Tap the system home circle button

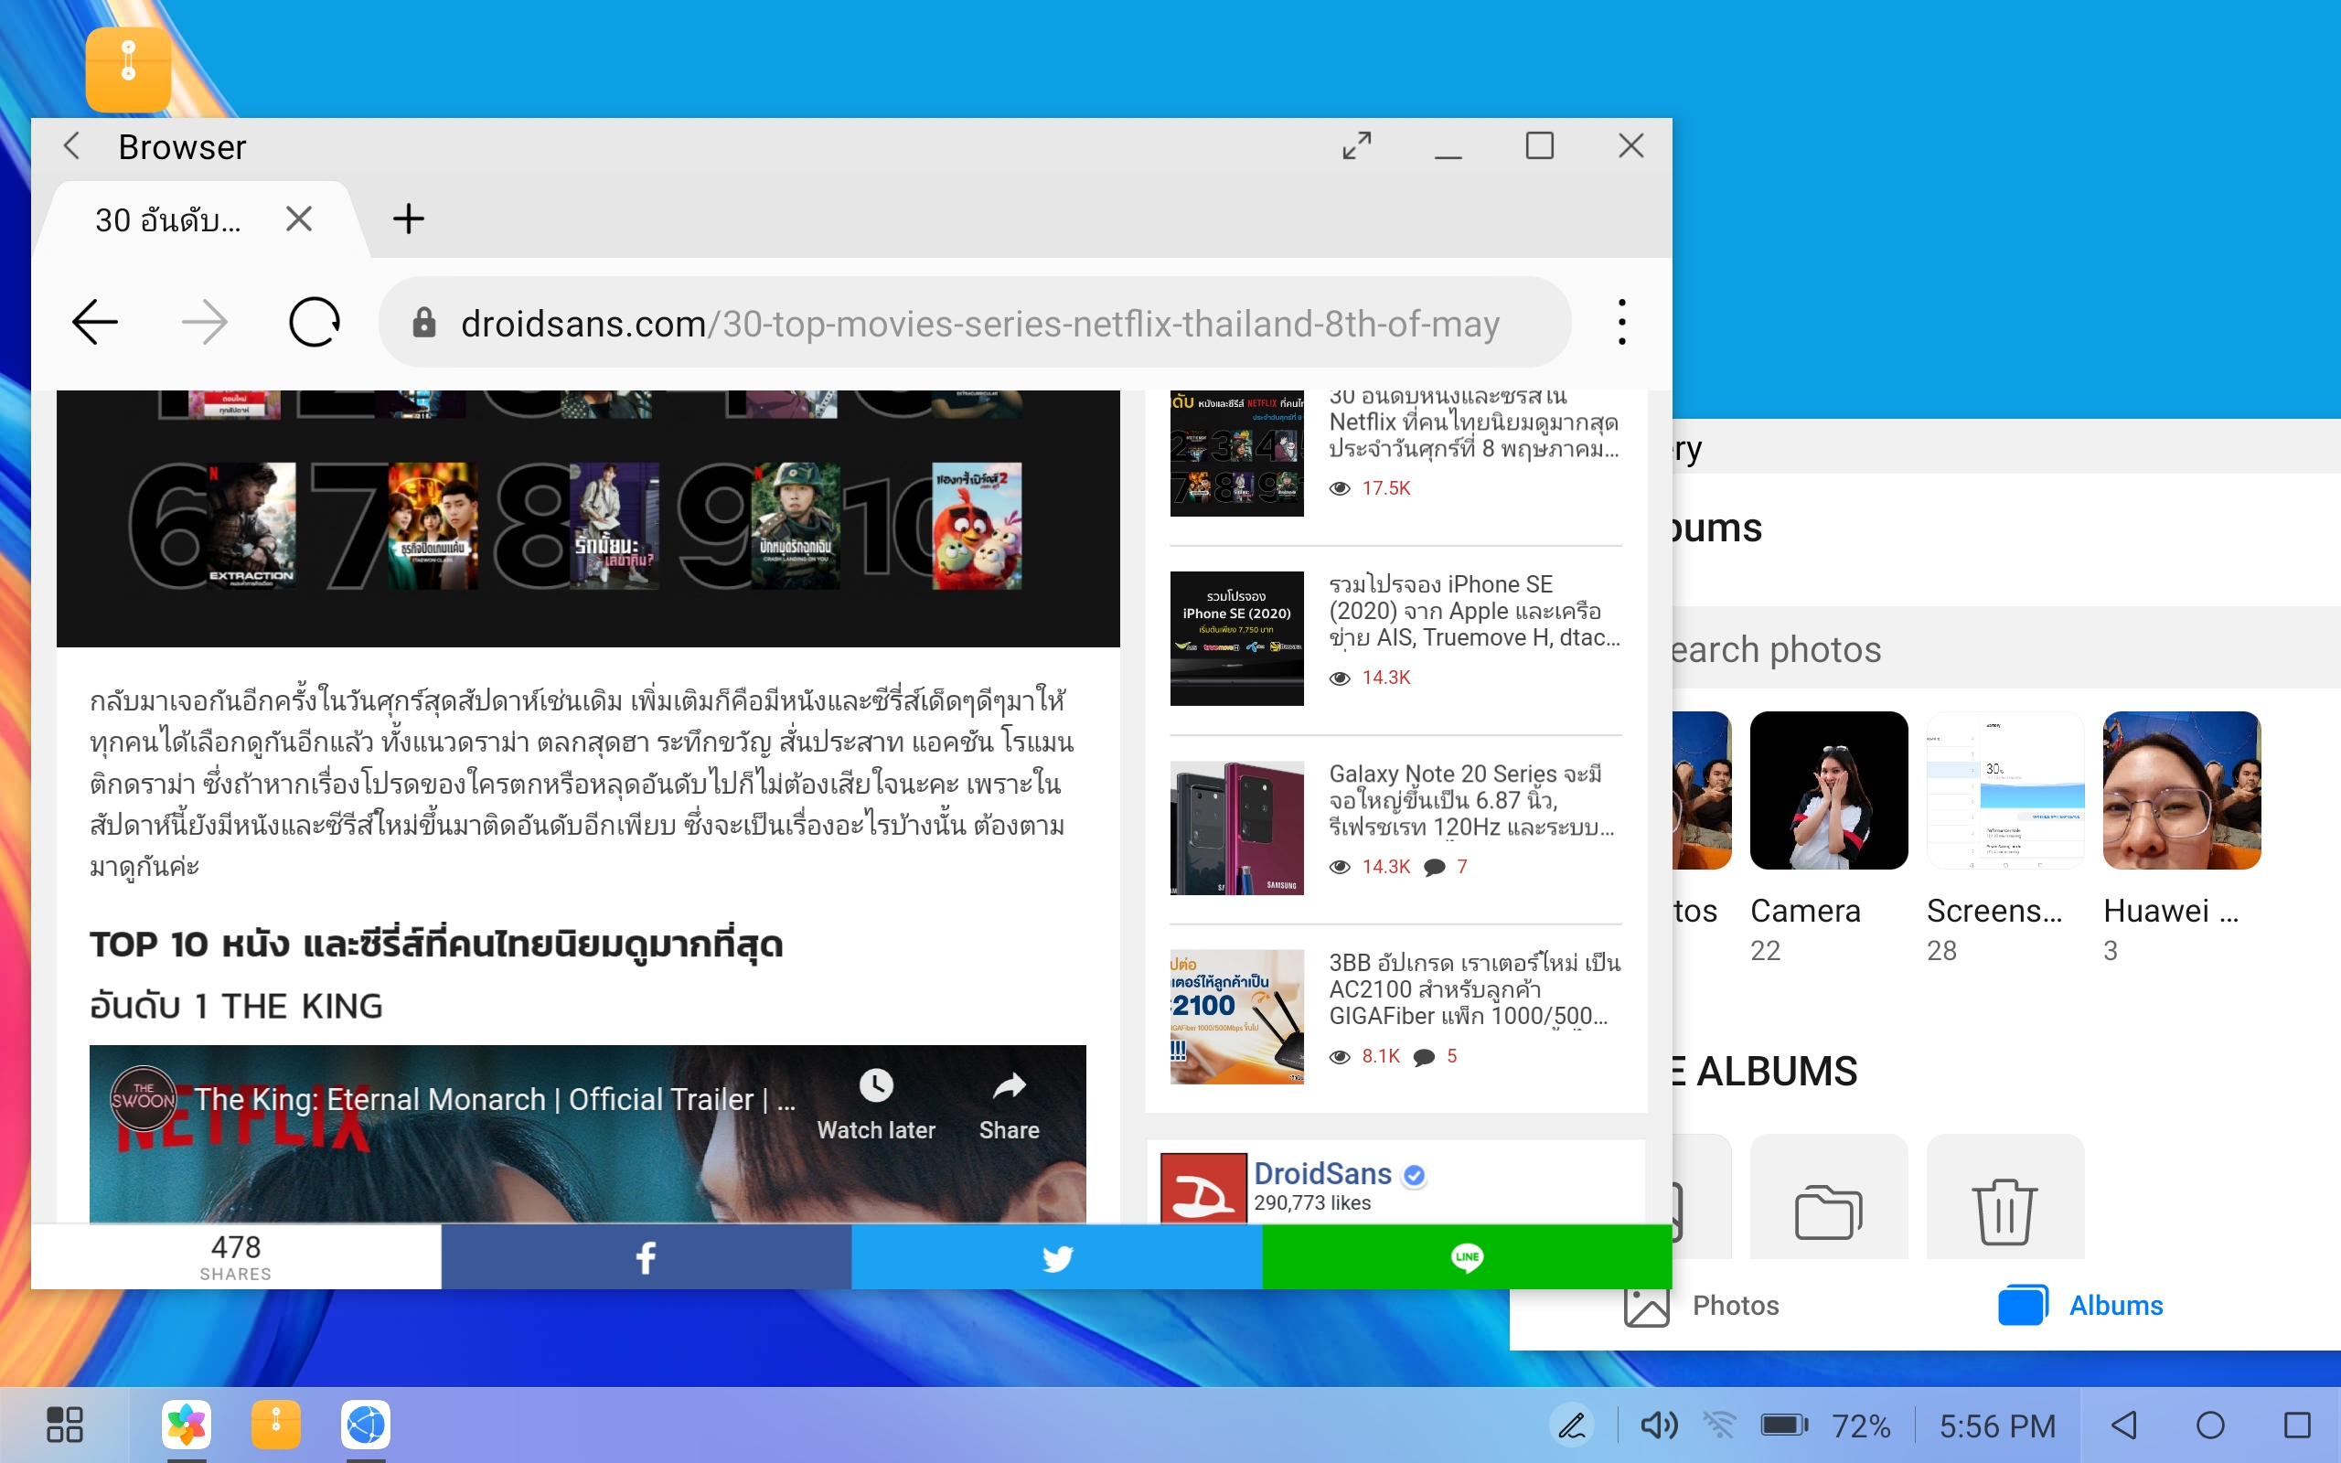(x=2210, y=1426)
